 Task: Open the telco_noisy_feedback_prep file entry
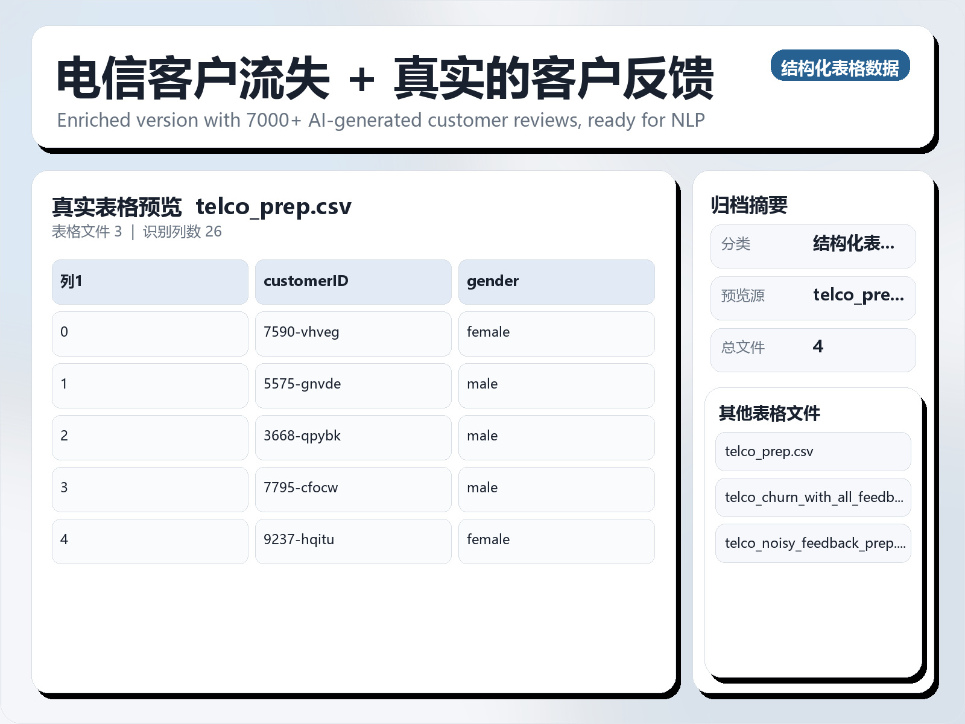click(x=812, y=543)
